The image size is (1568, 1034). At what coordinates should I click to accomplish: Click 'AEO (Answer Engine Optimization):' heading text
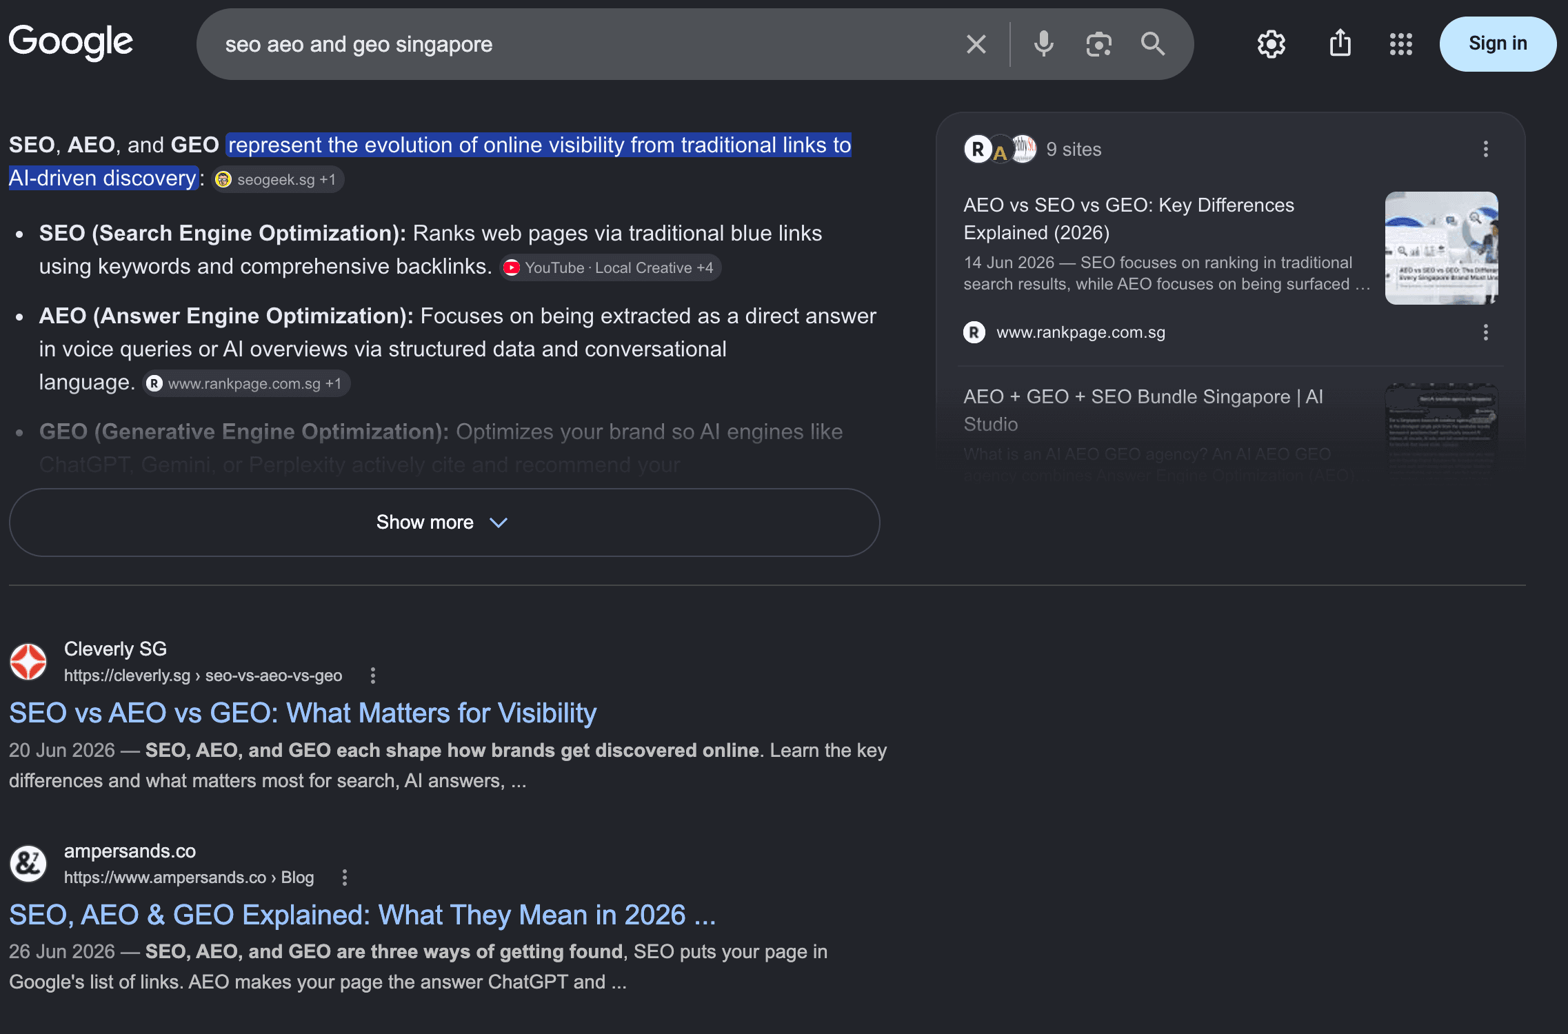[x=226, y=316]
